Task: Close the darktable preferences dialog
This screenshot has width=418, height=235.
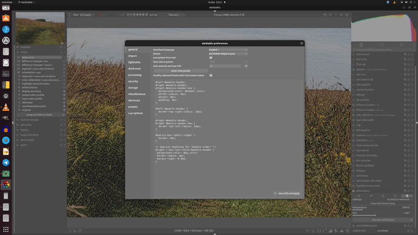Action: (x=302, y=43)
